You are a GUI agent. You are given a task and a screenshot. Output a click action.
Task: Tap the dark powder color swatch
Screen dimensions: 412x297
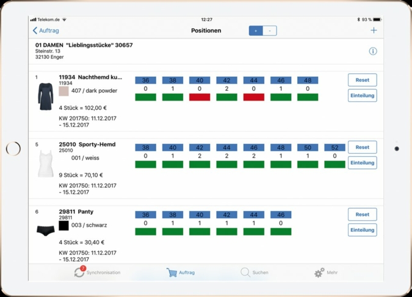pos(63,91)
